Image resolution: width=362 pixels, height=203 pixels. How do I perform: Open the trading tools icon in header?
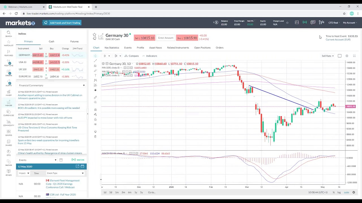click(321, 23)
